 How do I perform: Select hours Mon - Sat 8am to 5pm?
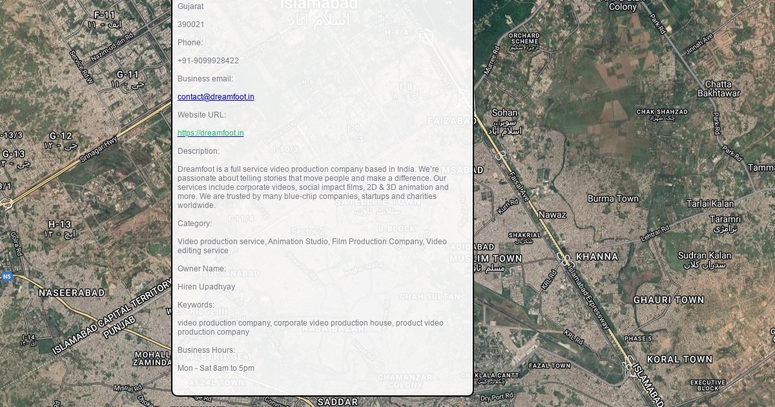(x=216, y=368)
